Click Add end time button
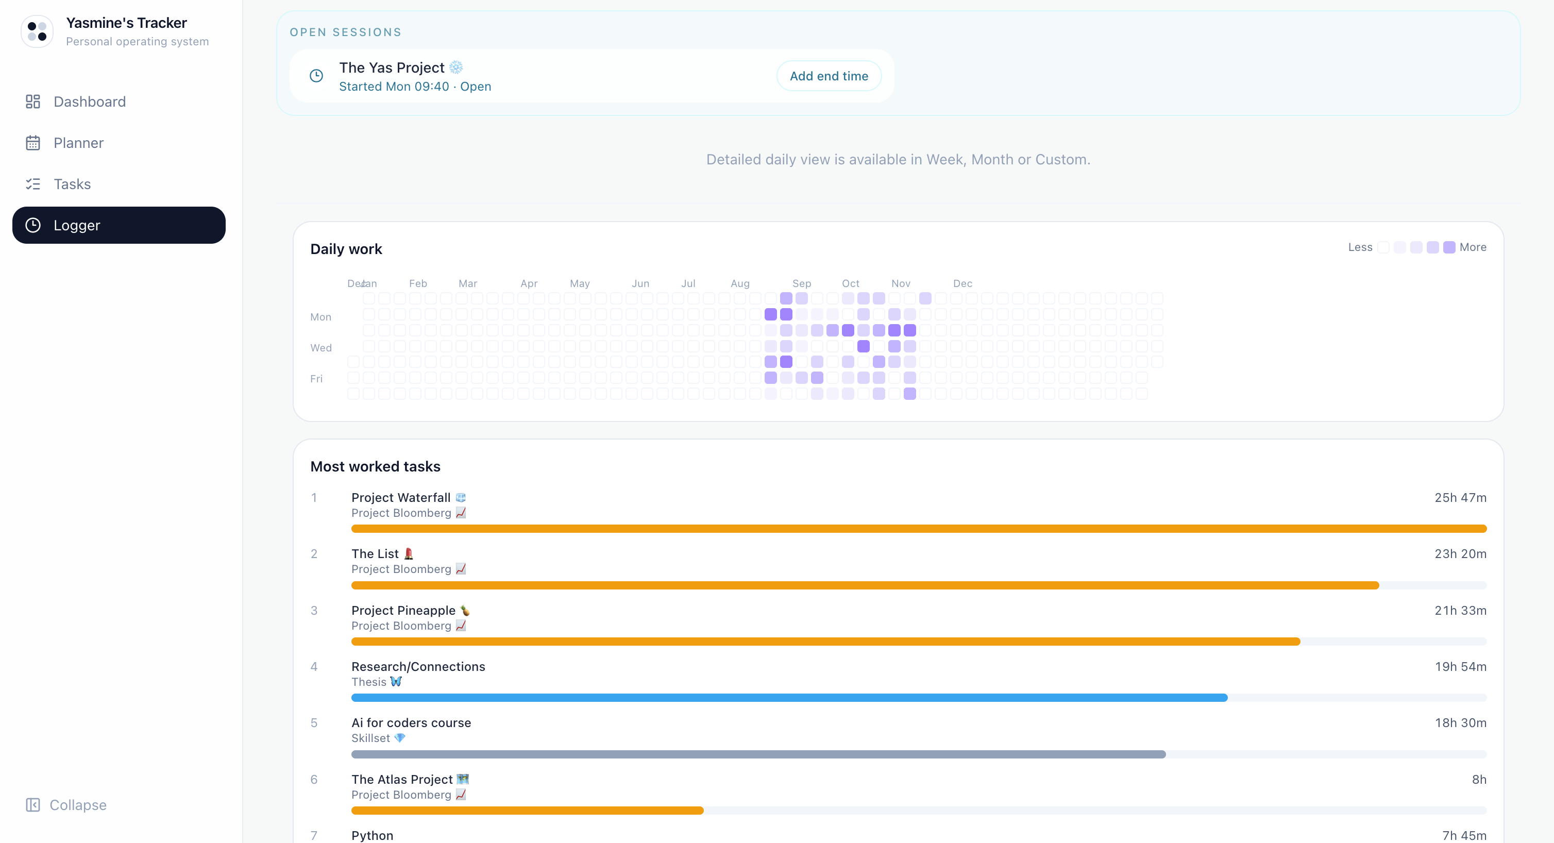The width and height of the screenshot is (1554, 843). 829,76
